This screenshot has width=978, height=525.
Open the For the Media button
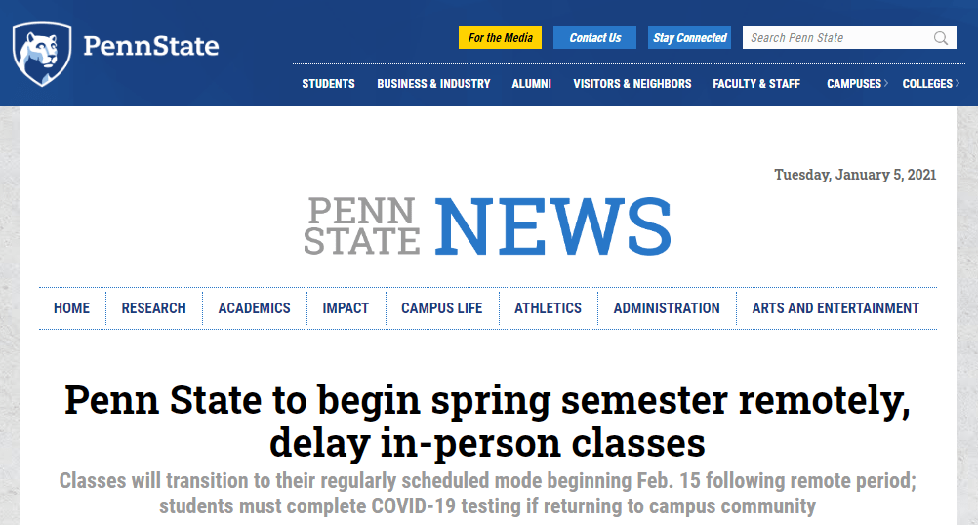click(x=501, y=38)
